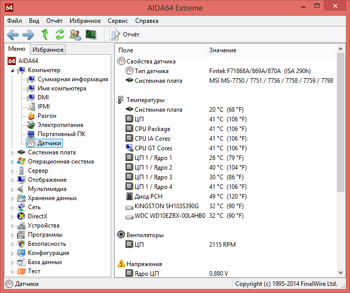Click the Системная плата chip icon in tree
350x293 pixels.
point(21,152)
